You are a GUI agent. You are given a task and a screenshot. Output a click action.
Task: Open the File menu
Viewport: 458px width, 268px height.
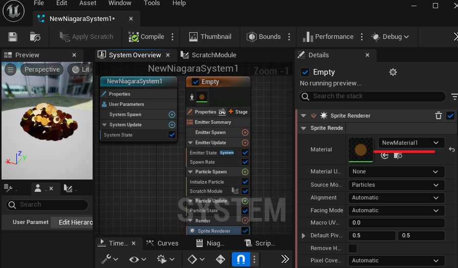(39, 3)
